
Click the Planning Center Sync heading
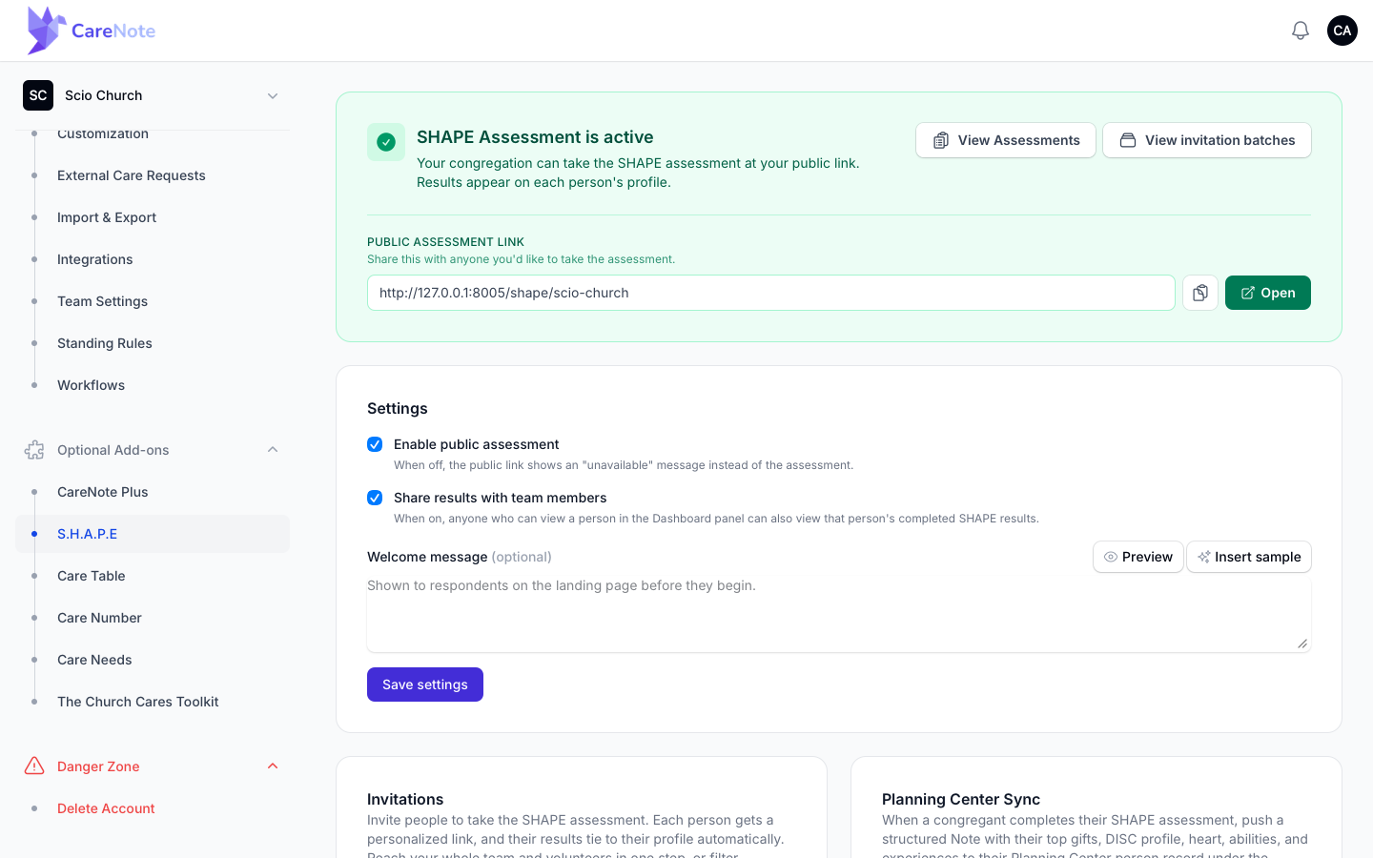[961, 799]
